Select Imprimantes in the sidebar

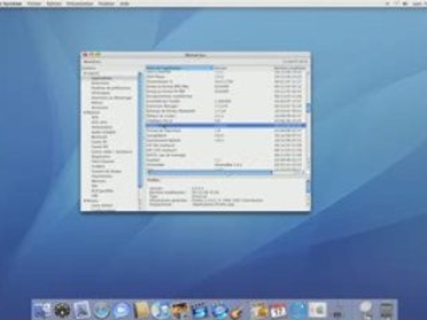102,176
